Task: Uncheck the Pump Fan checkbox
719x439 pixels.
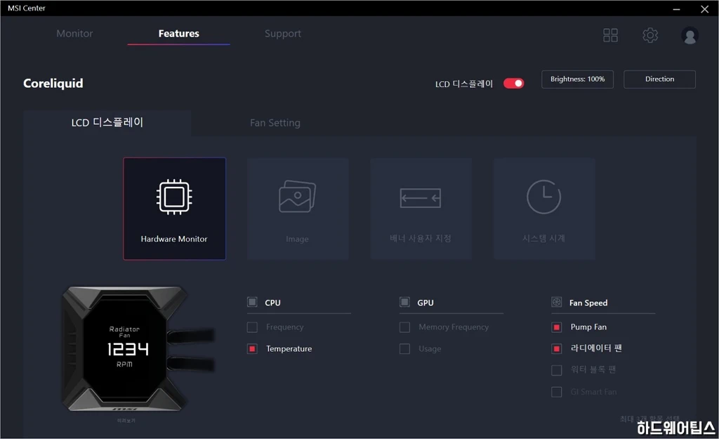Action: (556, 327)
